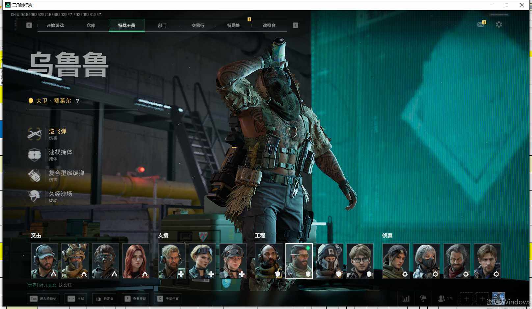Select the dark-haired woman 侦察 operator
The image size is (532, 309).
pyautogui.click(x=396, y=261)
